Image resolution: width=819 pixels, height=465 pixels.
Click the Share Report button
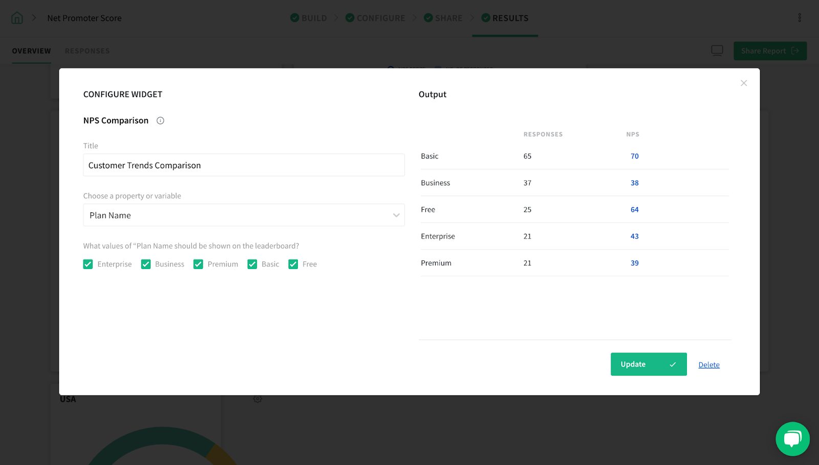coord(770,51)
